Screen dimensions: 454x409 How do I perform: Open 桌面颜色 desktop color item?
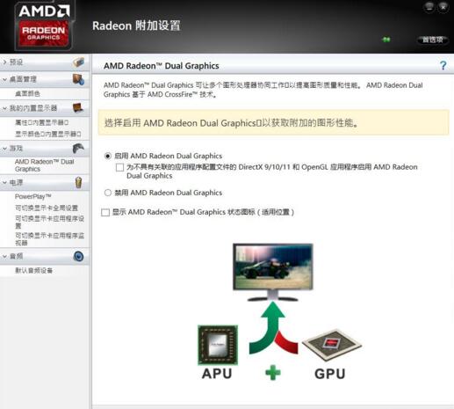click(x=27, y=93)
